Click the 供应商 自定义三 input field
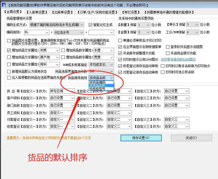The image size is (218, 179). 176,91
